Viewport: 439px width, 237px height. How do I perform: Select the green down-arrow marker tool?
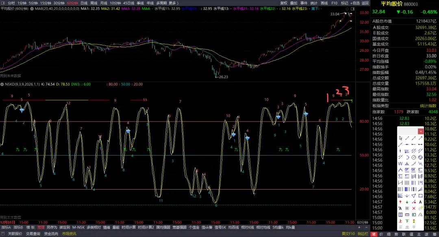[407, 202]
